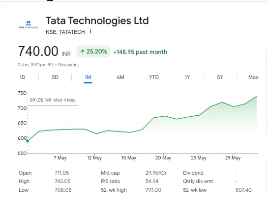The width and height of the screenshot is (267, 208).
Task: Click the 52-wk high value 797.00
Action: pyautogui.click(x=153, y=190)
